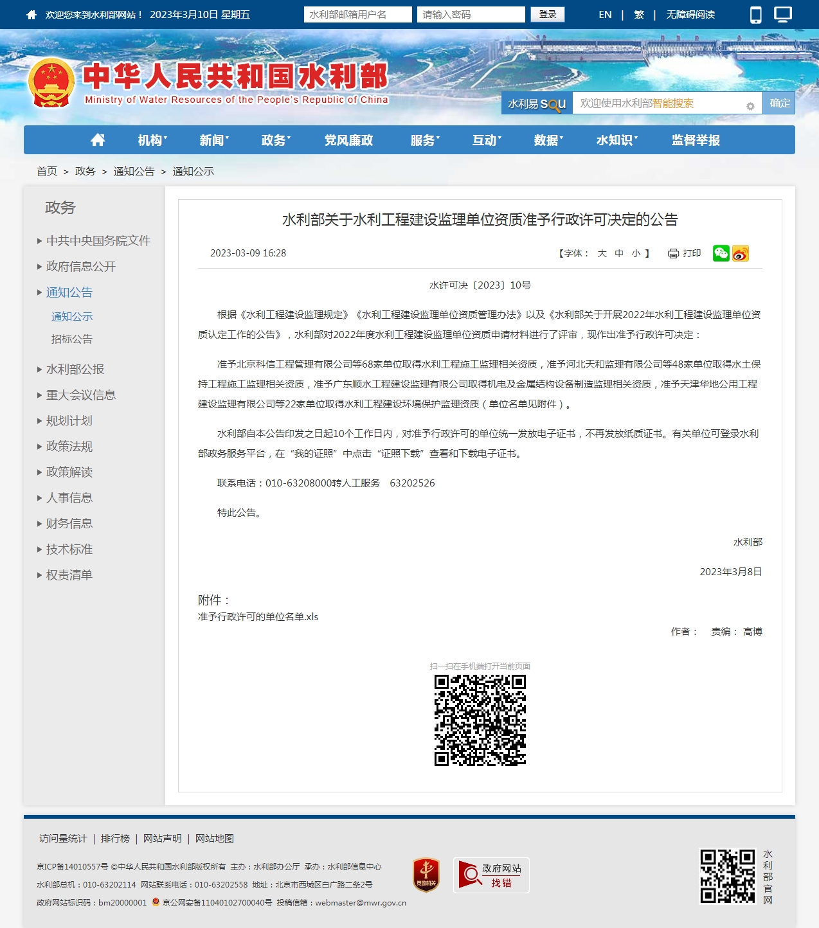Switch to traditional Chinese via 繁 link
Image resolution: width=819 pixels, height=928 pixels.
point(639,15)
